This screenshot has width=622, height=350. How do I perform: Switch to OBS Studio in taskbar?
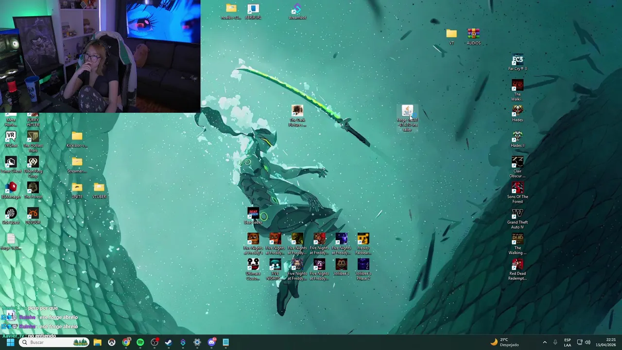pos(154,342)
